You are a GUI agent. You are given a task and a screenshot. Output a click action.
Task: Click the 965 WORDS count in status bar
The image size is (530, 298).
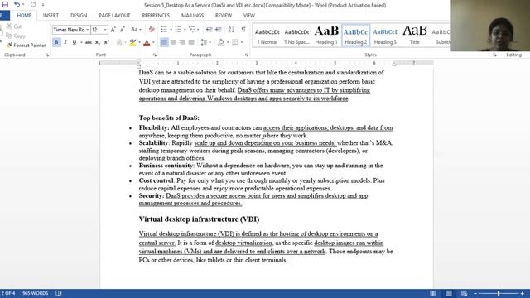click(35, 293)
